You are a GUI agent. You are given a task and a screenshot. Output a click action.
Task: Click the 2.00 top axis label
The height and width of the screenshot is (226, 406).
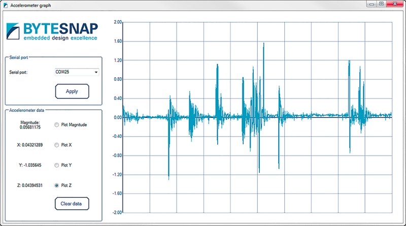[118, 22]
